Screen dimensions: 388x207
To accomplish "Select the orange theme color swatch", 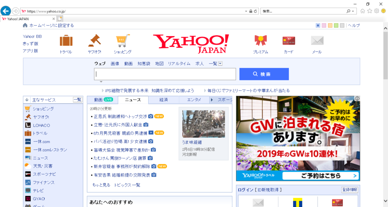I will pos(330,25).
